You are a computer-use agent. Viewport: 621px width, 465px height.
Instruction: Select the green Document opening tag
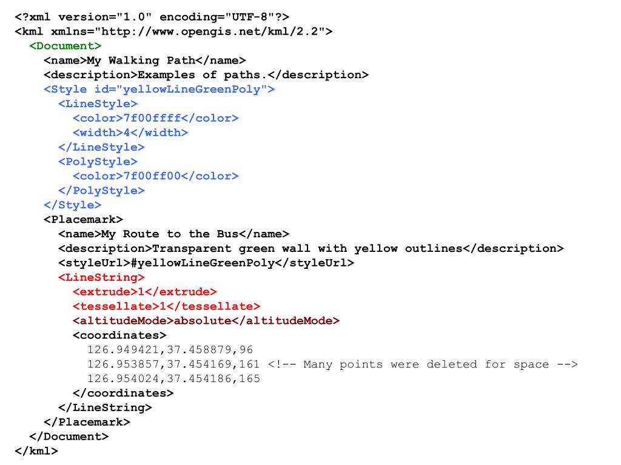tap(65, 46)
